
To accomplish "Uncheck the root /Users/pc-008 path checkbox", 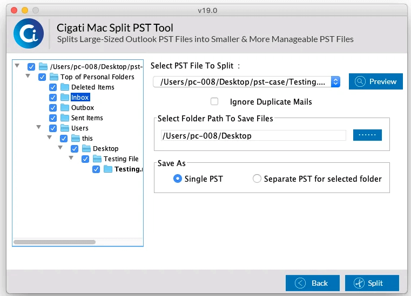I will pos(31,67).
